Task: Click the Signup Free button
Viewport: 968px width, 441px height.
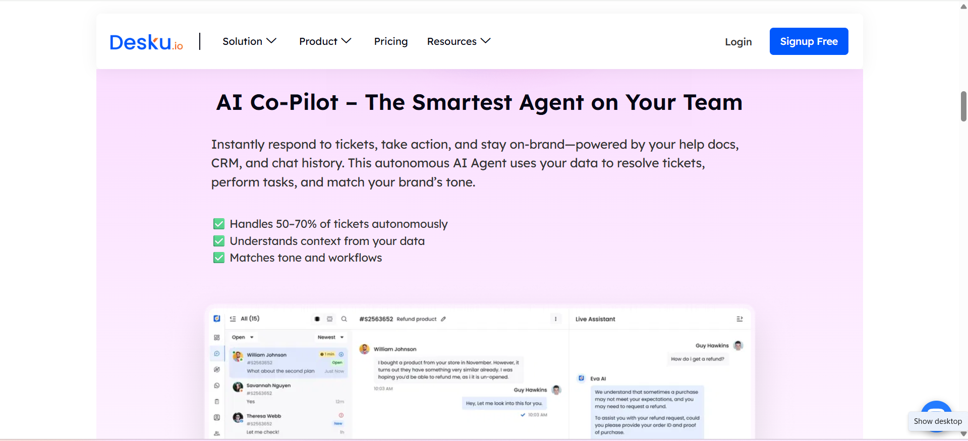Action: 809,41
